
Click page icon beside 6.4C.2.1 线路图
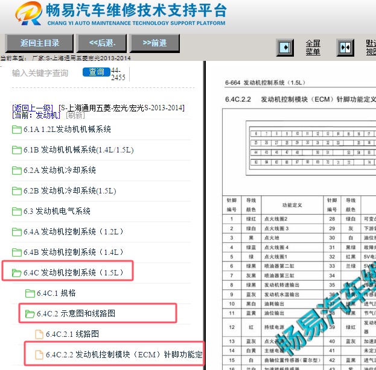tap(39, 334)
